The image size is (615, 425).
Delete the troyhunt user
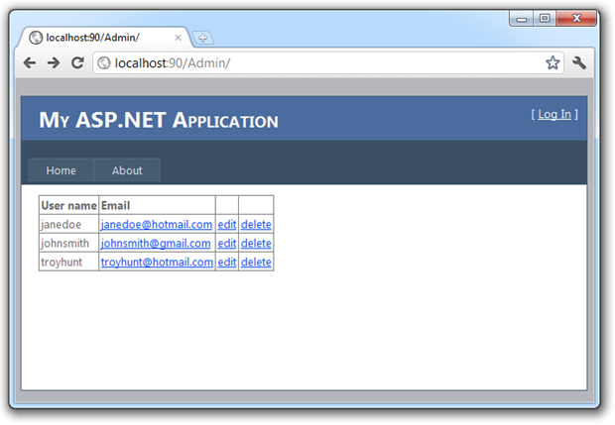coord(256,263)
